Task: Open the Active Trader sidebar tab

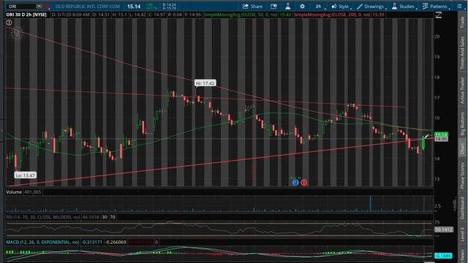Action: point(463,91)
